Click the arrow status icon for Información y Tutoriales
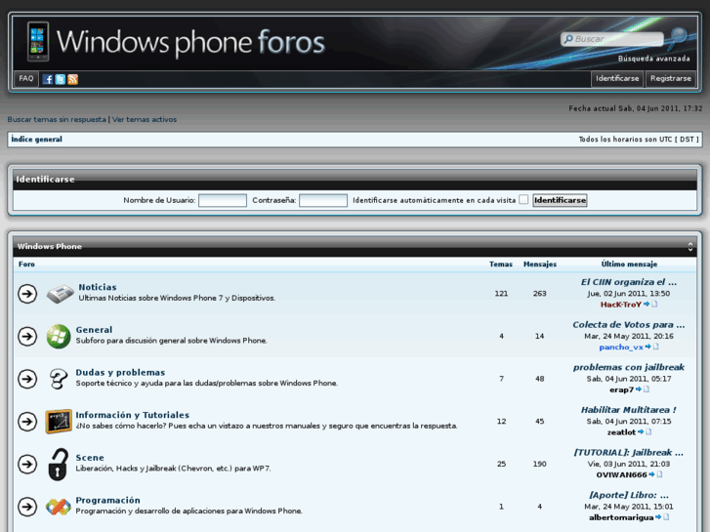710x532 pixels. pyautogui.click(x=27, y=422)
